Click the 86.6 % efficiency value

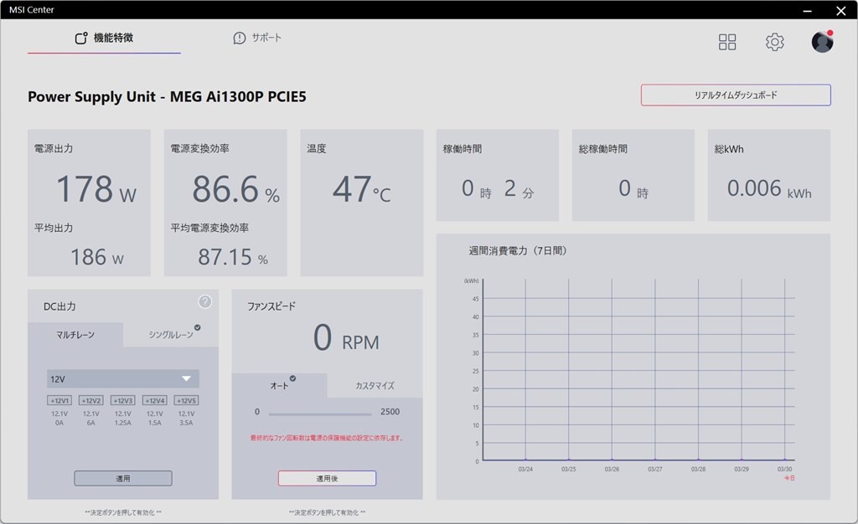coord(235,189)
